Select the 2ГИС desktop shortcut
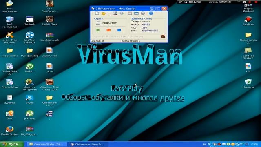 click(10, 115)
